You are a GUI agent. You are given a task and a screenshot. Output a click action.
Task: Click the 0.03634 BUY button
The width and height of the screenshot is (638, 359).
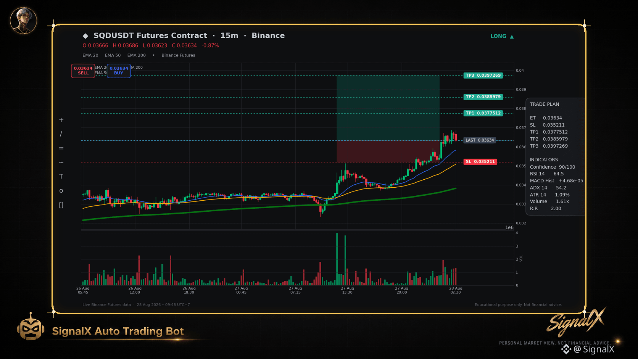119,71
